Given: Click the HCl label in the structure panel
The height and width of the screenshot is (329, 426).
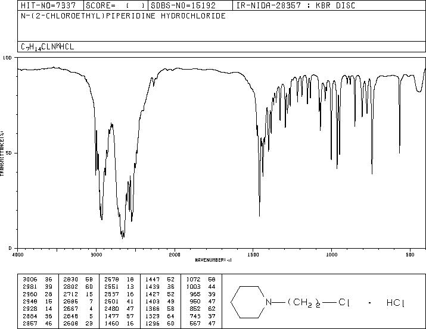Looking at the screenshot, I should point(395,302).
